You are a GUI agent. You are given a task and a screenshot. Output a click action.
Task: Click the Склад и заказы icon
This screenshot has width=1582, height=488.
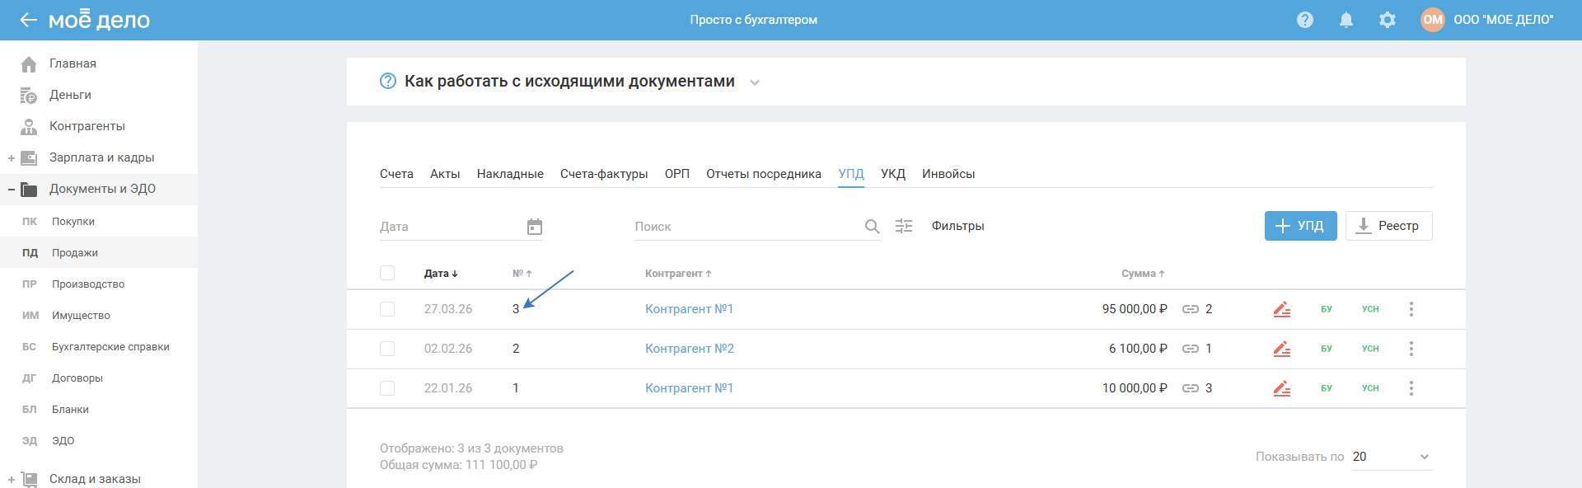(x=29, y=479)
